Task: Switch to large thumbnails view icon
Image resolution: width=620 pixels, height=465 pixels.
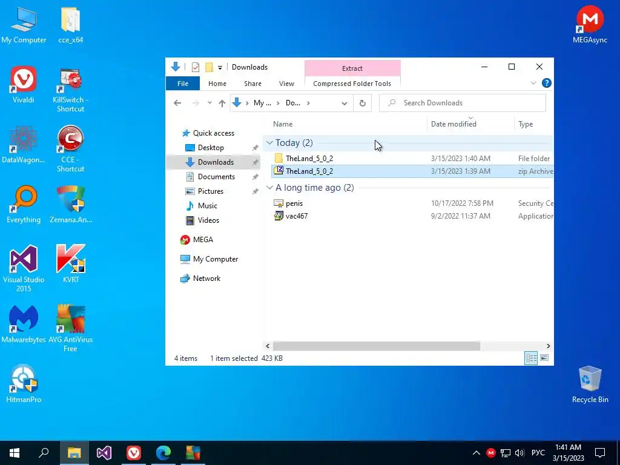Action: [544, 358]
